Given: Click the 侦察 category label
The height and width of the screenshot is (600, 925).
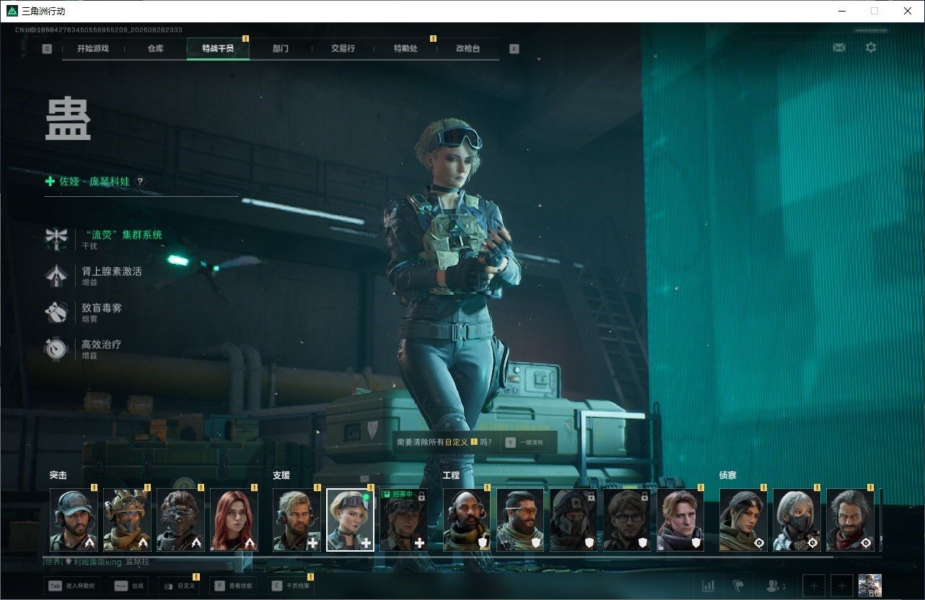Looking at the screenshot, I should (727, 476).
